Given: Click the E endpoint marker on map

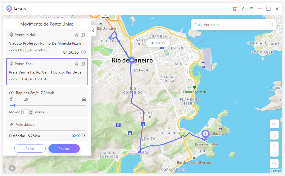Looking at the screenshot, I should pos(205,134).
